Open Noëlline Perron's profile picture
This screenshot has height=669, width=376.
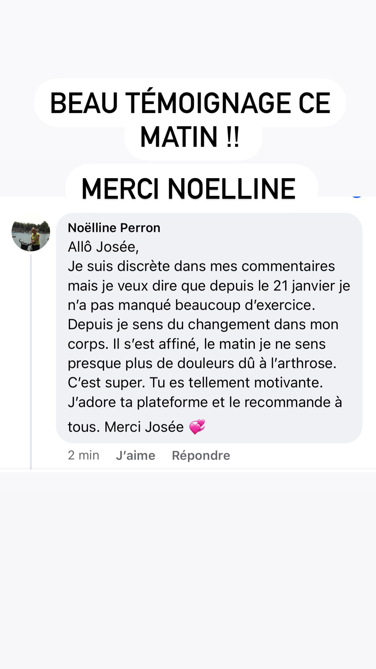(x=31, y=232)
